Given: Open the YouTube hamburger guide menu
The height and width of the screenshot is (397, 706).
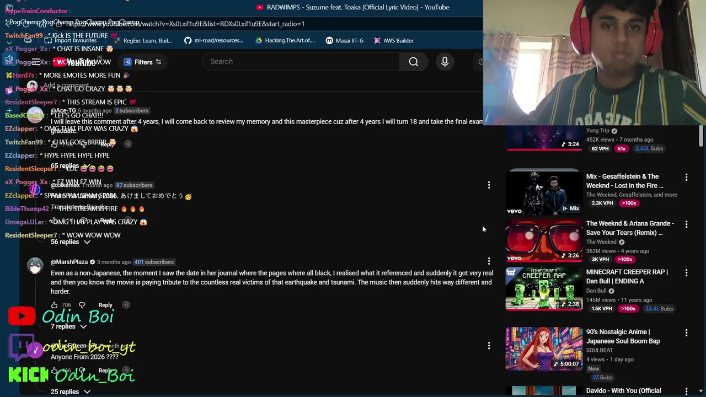Looking at the screenshot, I should (x=36, y=62).
